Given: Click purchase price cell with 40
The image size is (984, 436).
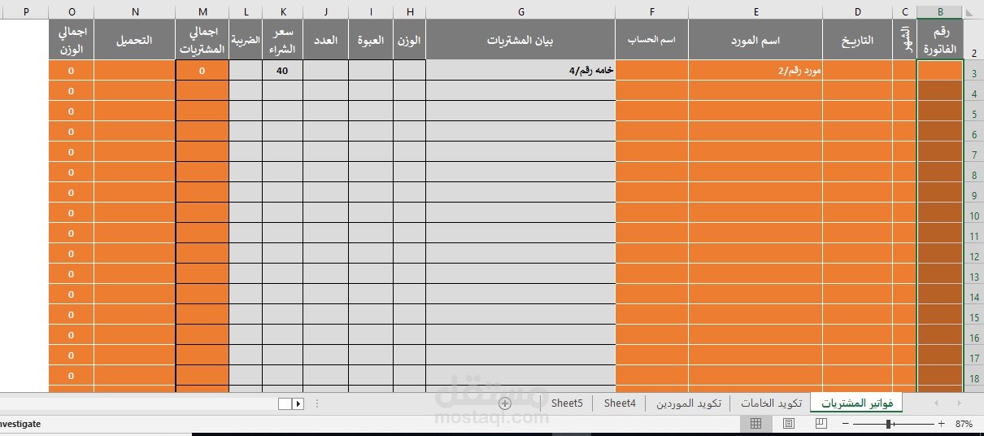Looking at the screenshot, I should click(283, 71).
